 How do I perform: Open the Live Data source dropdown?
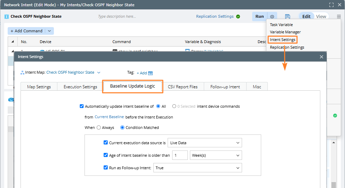click(x=204, y=143)
